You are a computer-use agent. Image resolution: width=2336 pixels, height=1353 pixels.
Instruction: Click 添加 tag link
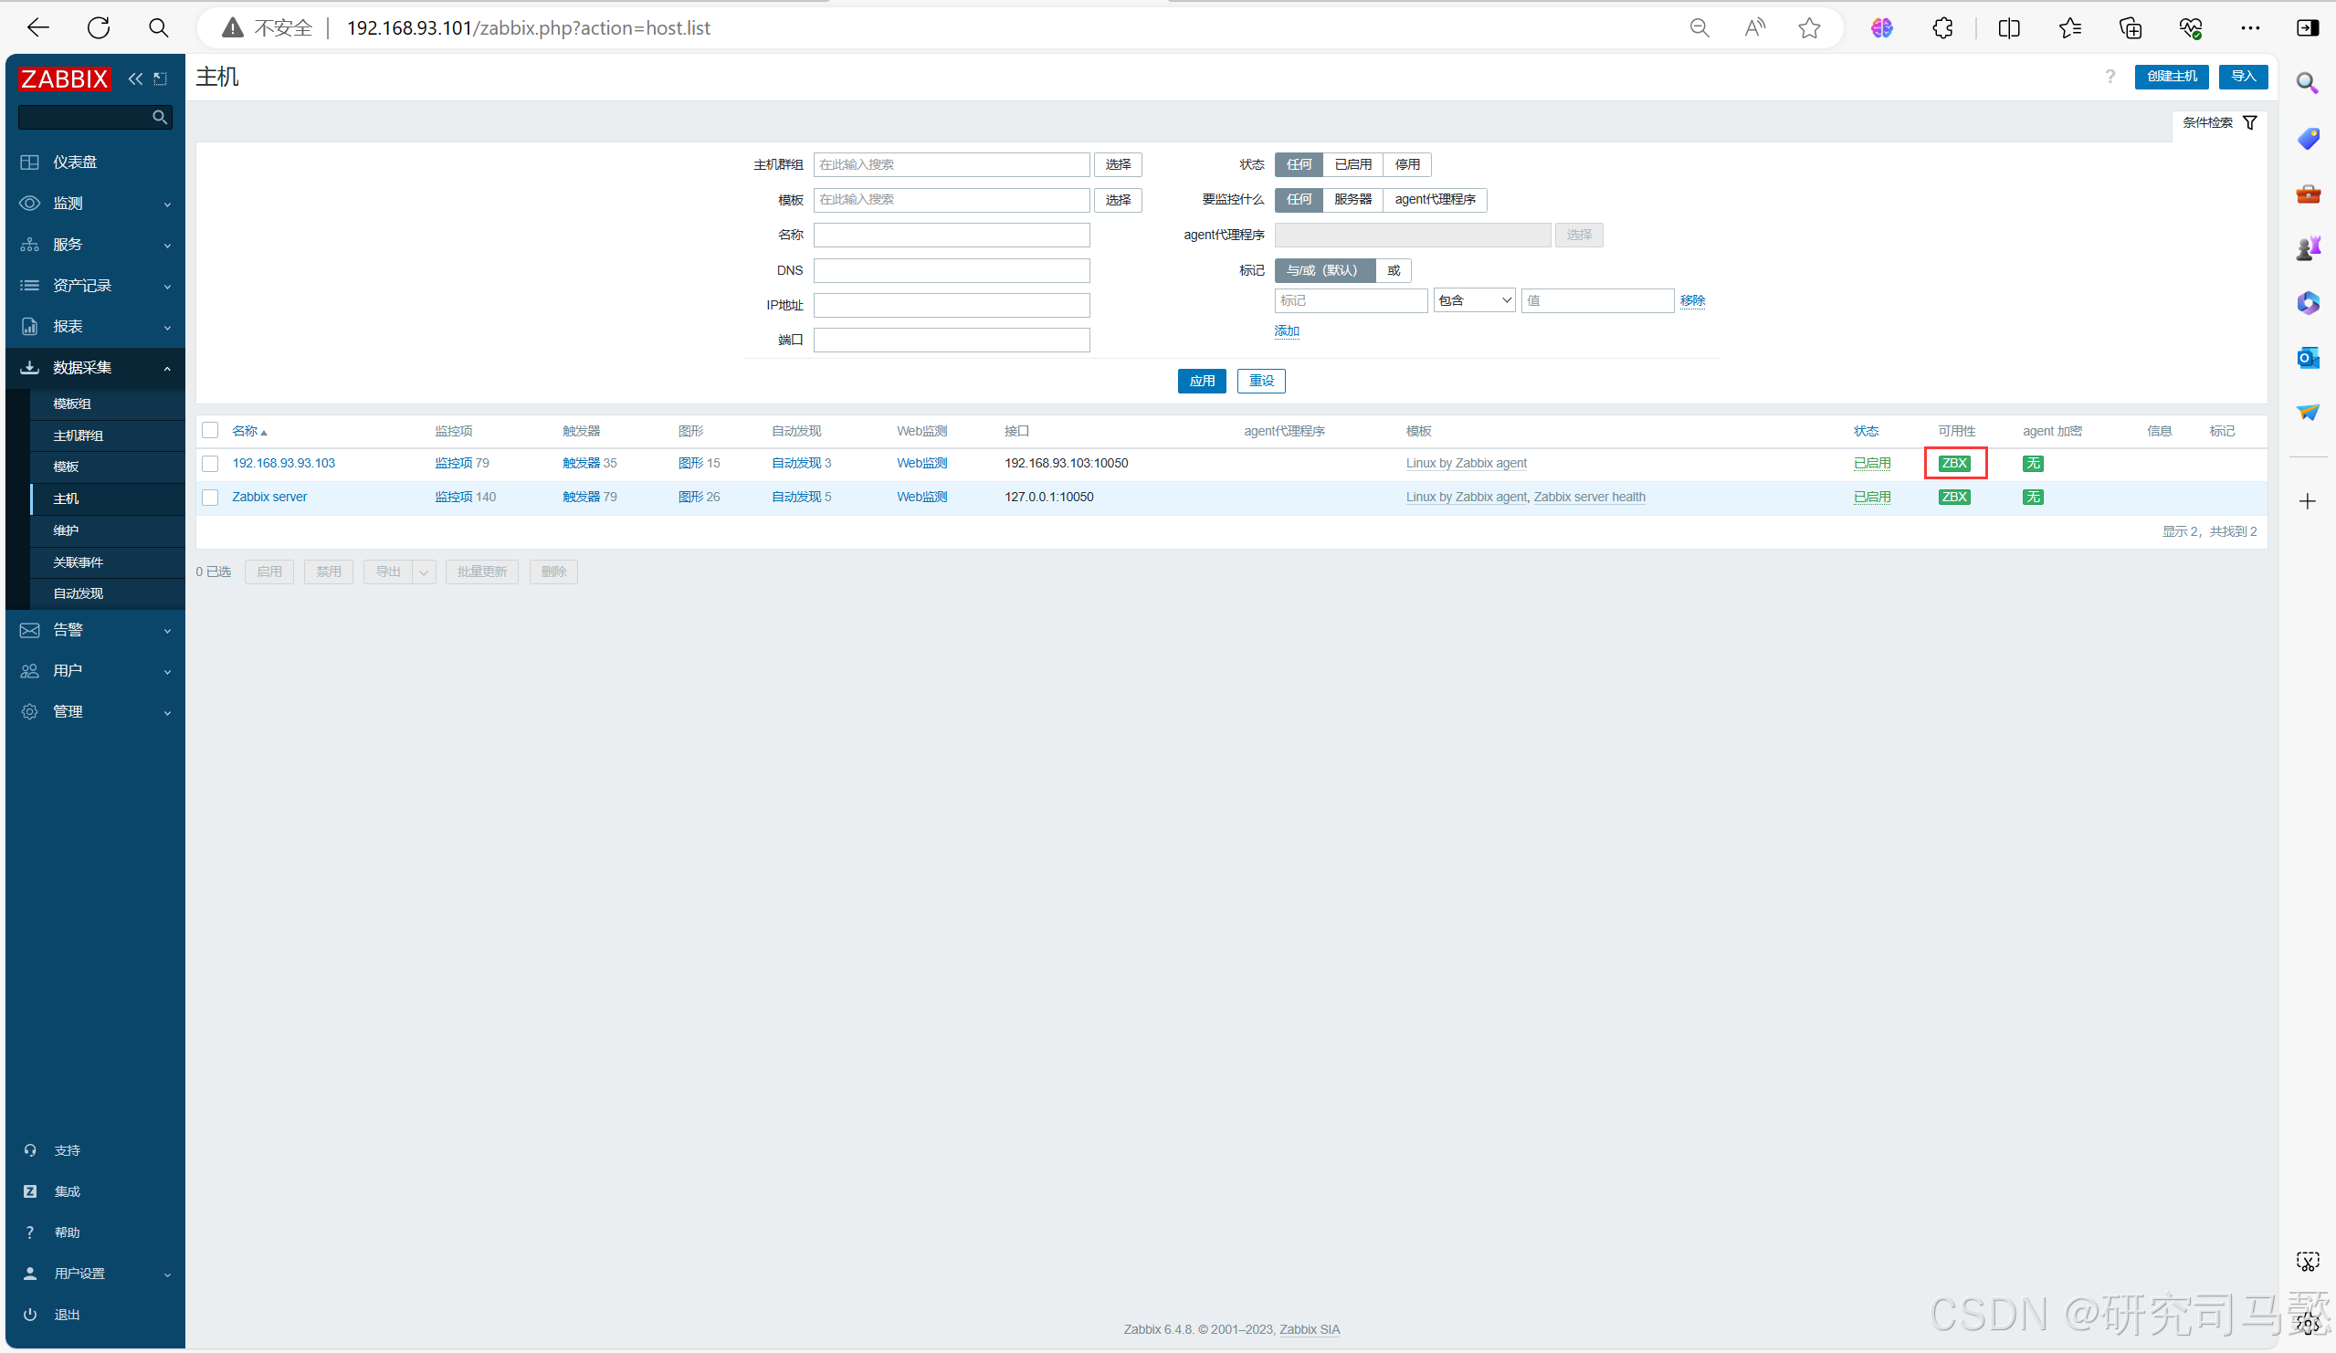[1287, 330]
